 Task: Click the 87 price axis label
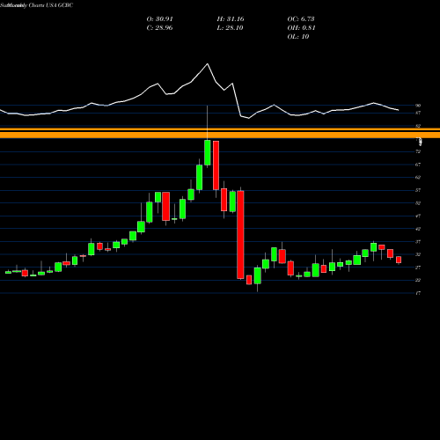(418, 113)
